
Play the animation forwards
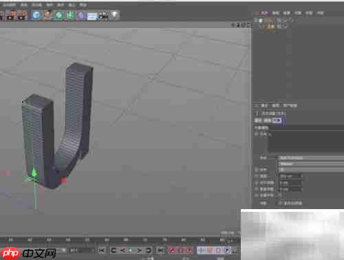[131, 250]
